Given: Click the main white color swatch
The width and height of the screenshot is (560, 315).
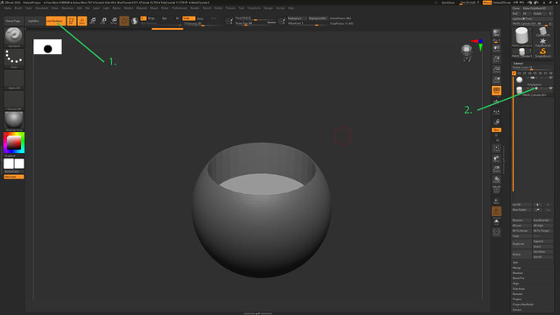Looking at the screenshot, I should (x=9, y=164).
